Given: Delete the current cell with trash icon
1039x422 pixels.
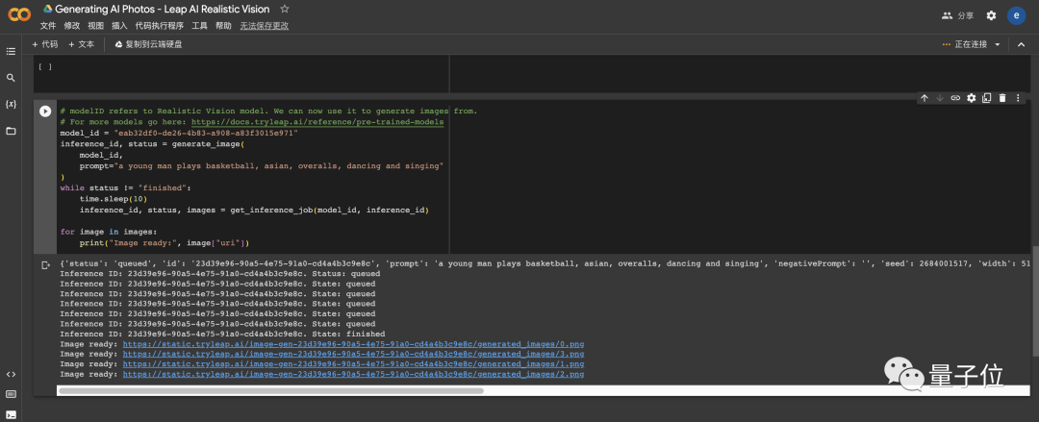Looking at the screenshot, I should point(1001,98).
